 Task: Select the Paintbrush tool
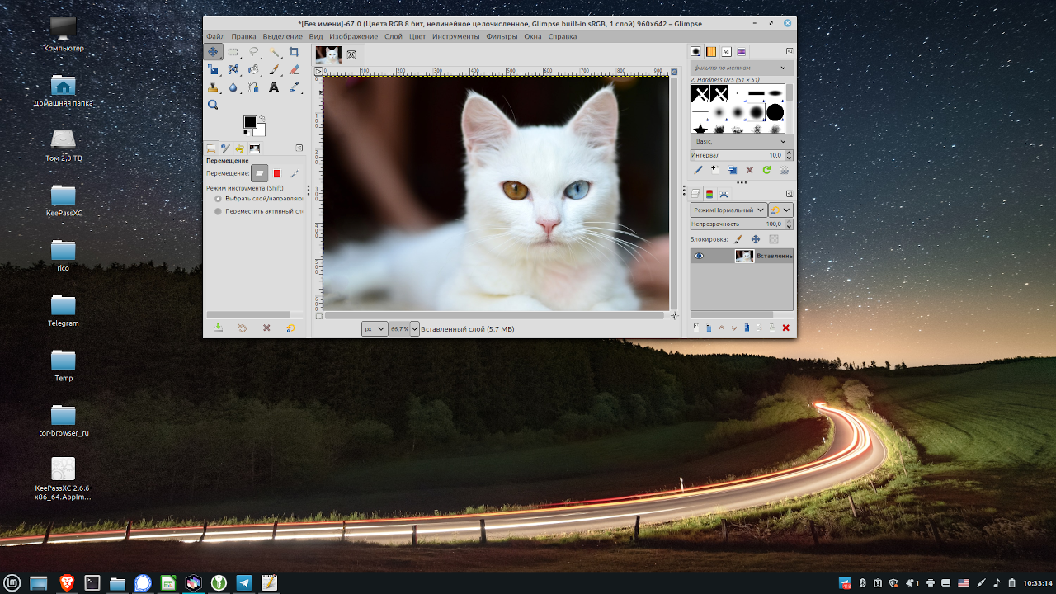[275, 70]
